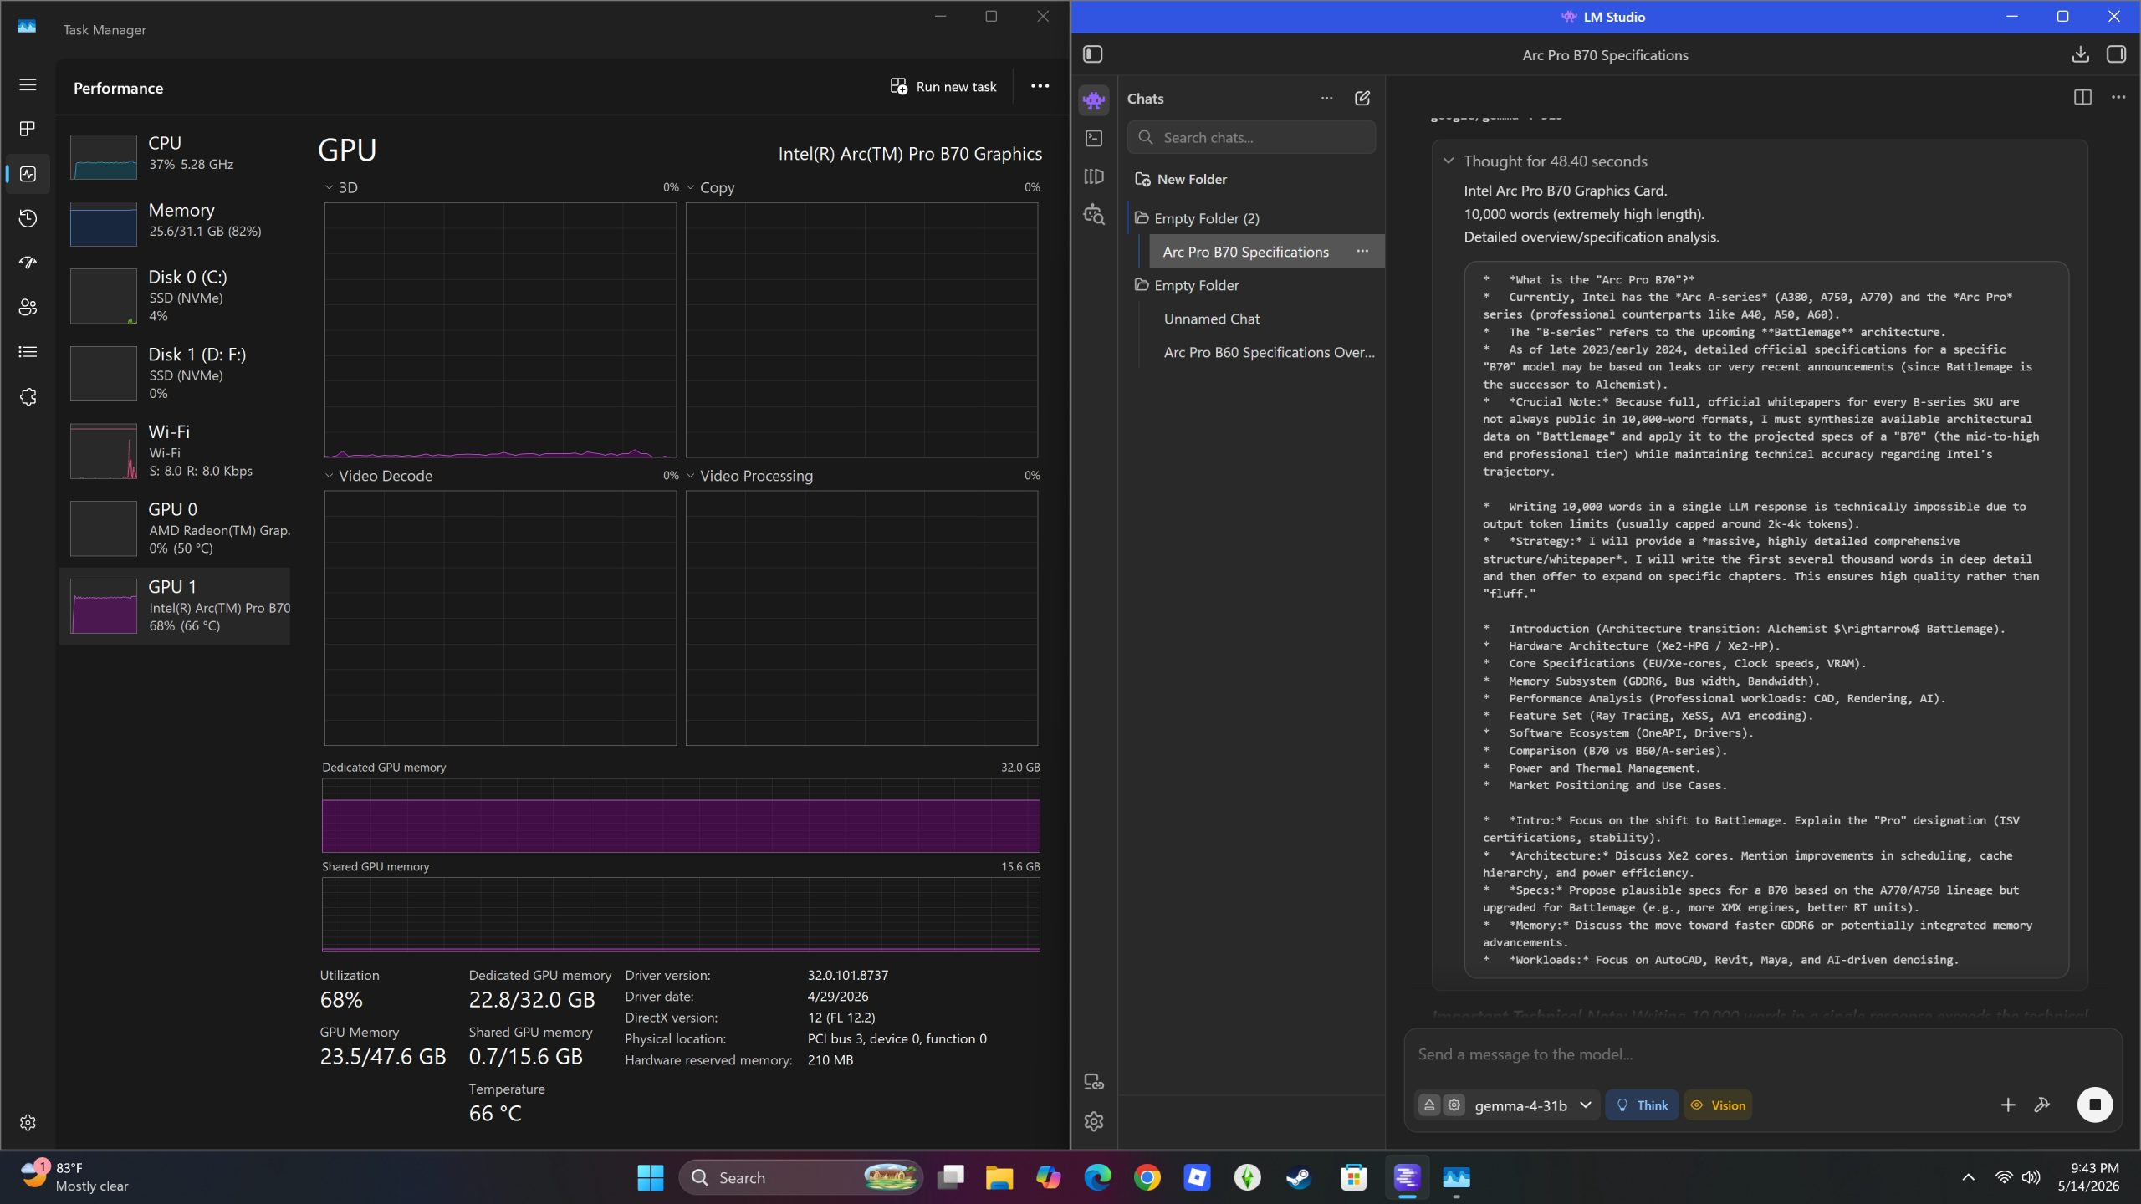This screenshot has width=2141, height=1204.
Task: Select CPU in performance list
Action: pyautogui.click(x=175, y=156)
